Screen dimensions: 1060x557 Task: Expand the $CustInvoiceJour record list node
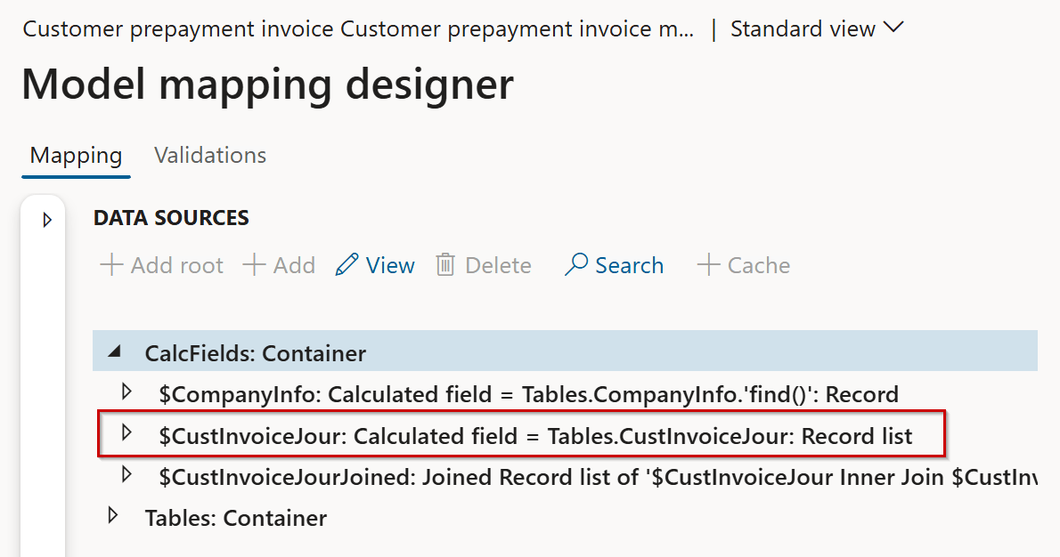pos(126,432)
